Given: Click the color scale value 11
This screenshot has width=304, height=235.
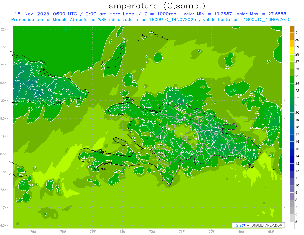Looking at the screenshot, I should (x=297, y=178).
